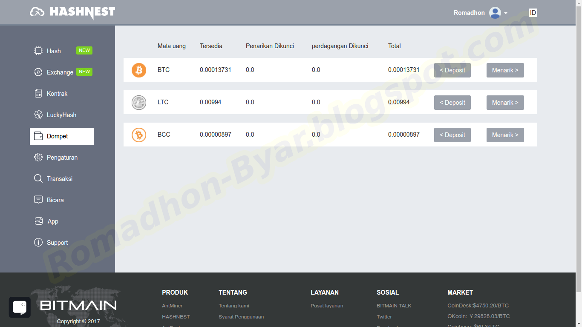
Task: Click Deposit for BCC
Action: pos(452,135)
